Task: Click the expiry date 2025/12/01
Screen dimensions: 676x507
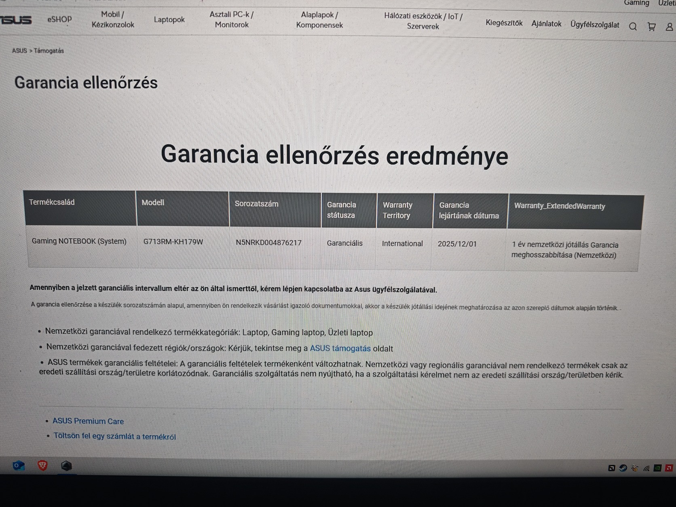Action: (x=457, y=244)
